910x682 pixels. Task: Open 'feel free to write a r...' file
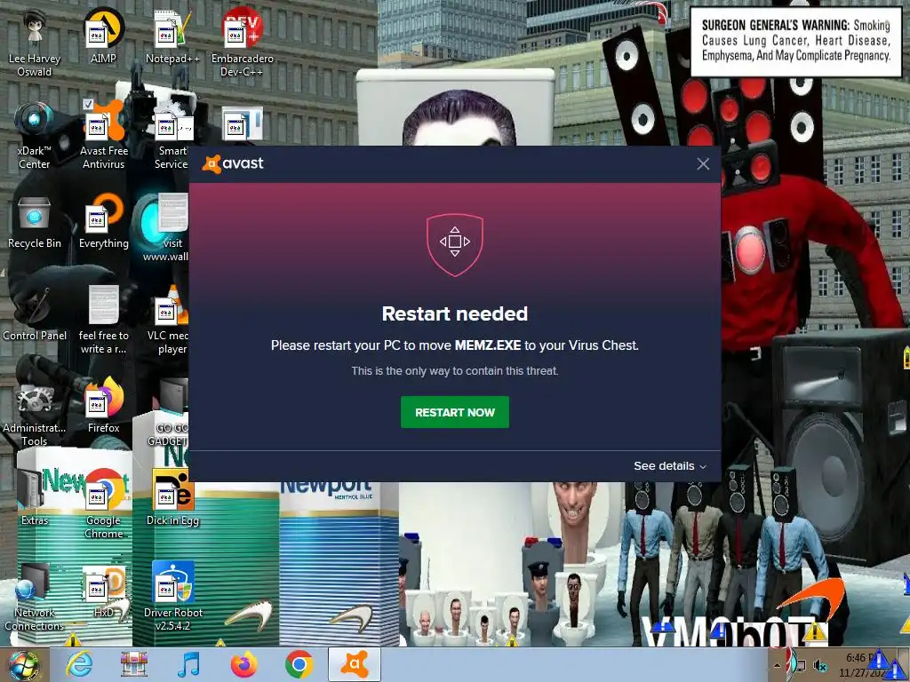[103, 319]
